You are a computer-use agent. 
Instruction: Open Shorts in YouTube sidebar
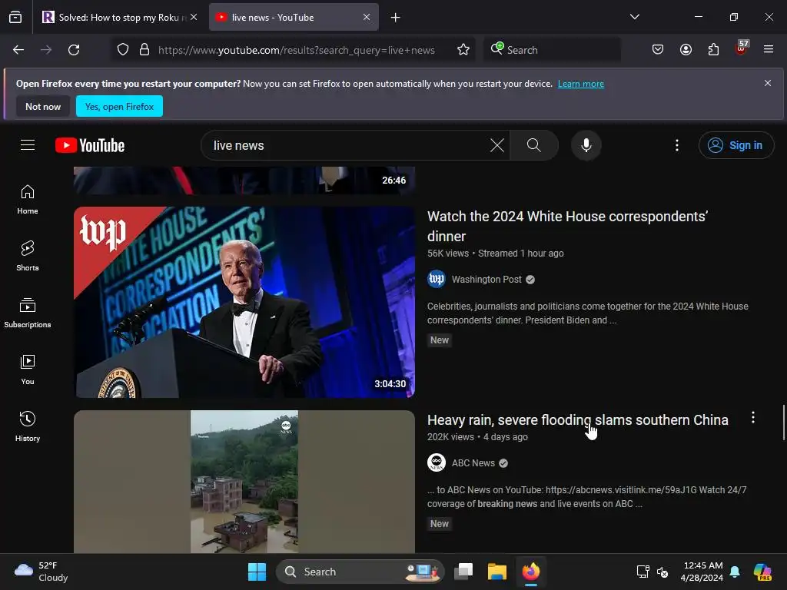(28, 256)
